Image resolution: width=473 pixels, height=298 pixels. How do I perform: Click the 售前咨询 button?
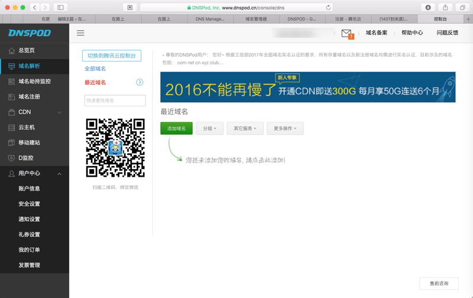click(439, 284)
